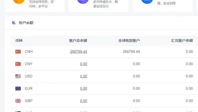Click GBP global collection account 0.00
The image size is (198, 112).
click(136, 101)
